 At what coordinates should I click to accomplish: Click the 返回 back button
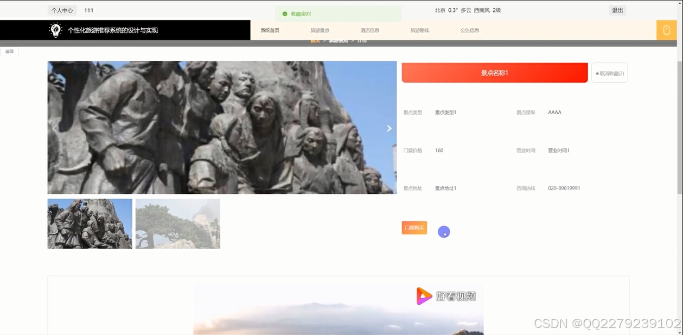coord(9,51)
